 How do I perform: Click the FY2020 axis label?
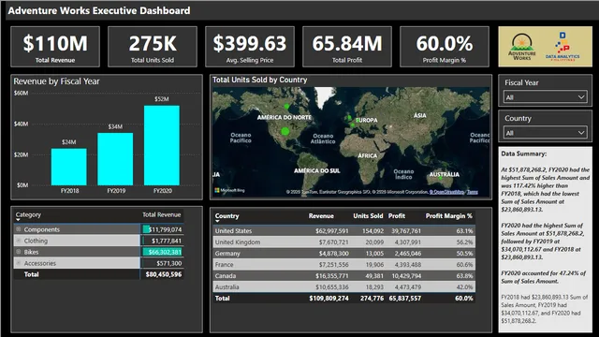pyautogui.click(x=162, y=191)
